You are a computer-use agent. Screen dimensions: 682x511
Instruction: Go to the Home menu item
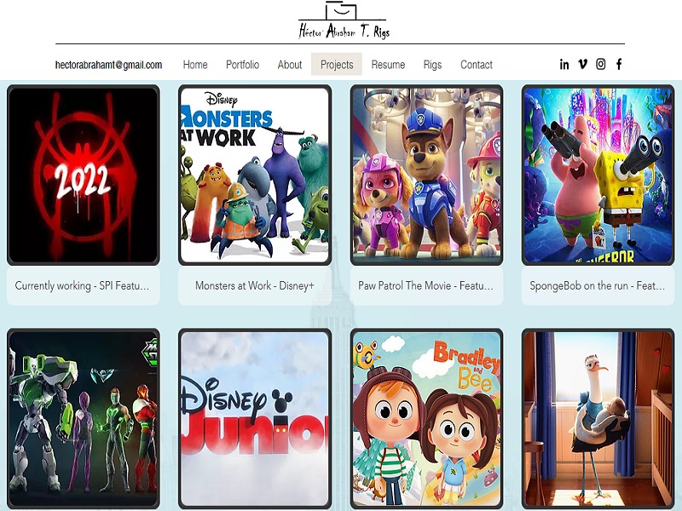click(195, 65)
